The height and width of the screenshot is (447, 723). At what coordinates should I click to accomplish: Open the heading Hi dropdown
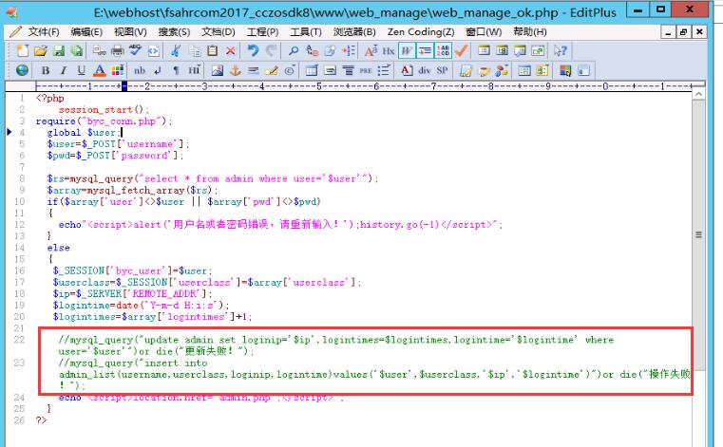(194, 70)
